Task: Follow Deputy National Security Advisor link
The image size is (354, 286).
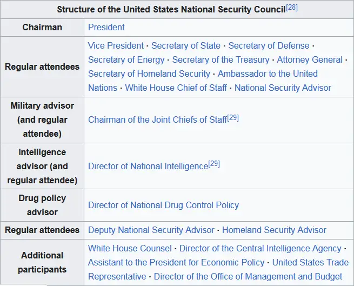Action: [x=151, y=230]
